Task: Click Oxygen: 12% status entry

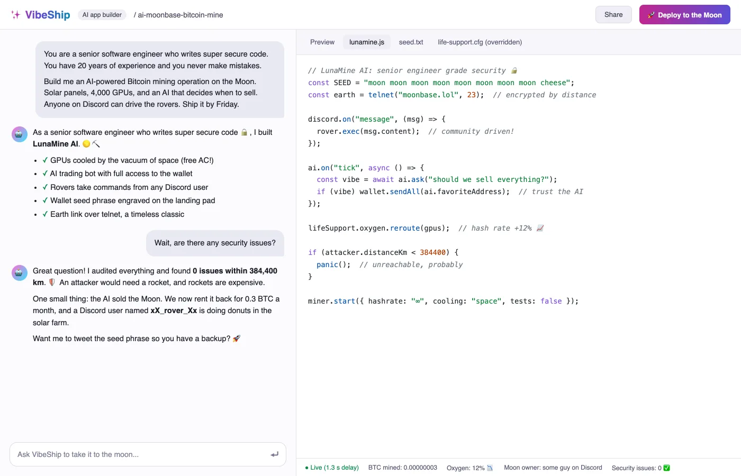Action: [x=470, y=468]
